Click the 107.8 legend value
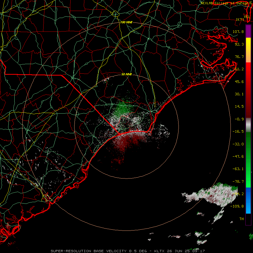253x253 pixels. (238, 31)
